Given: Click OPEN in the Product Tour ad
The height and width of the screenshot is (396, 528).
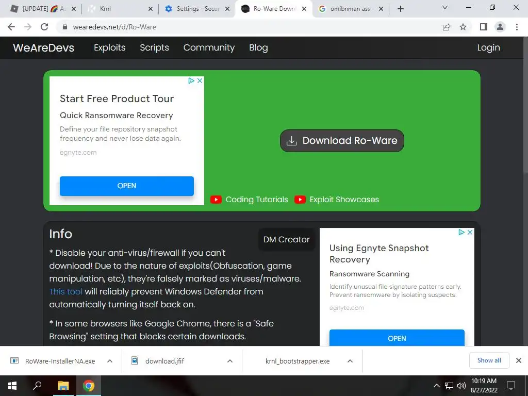Looking at the screenshot, I should pos(127,186).
